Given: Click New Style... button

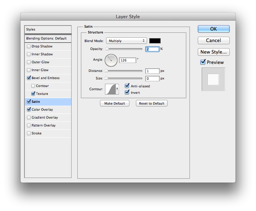Looking at the screenshot, I should click(214, 52).
